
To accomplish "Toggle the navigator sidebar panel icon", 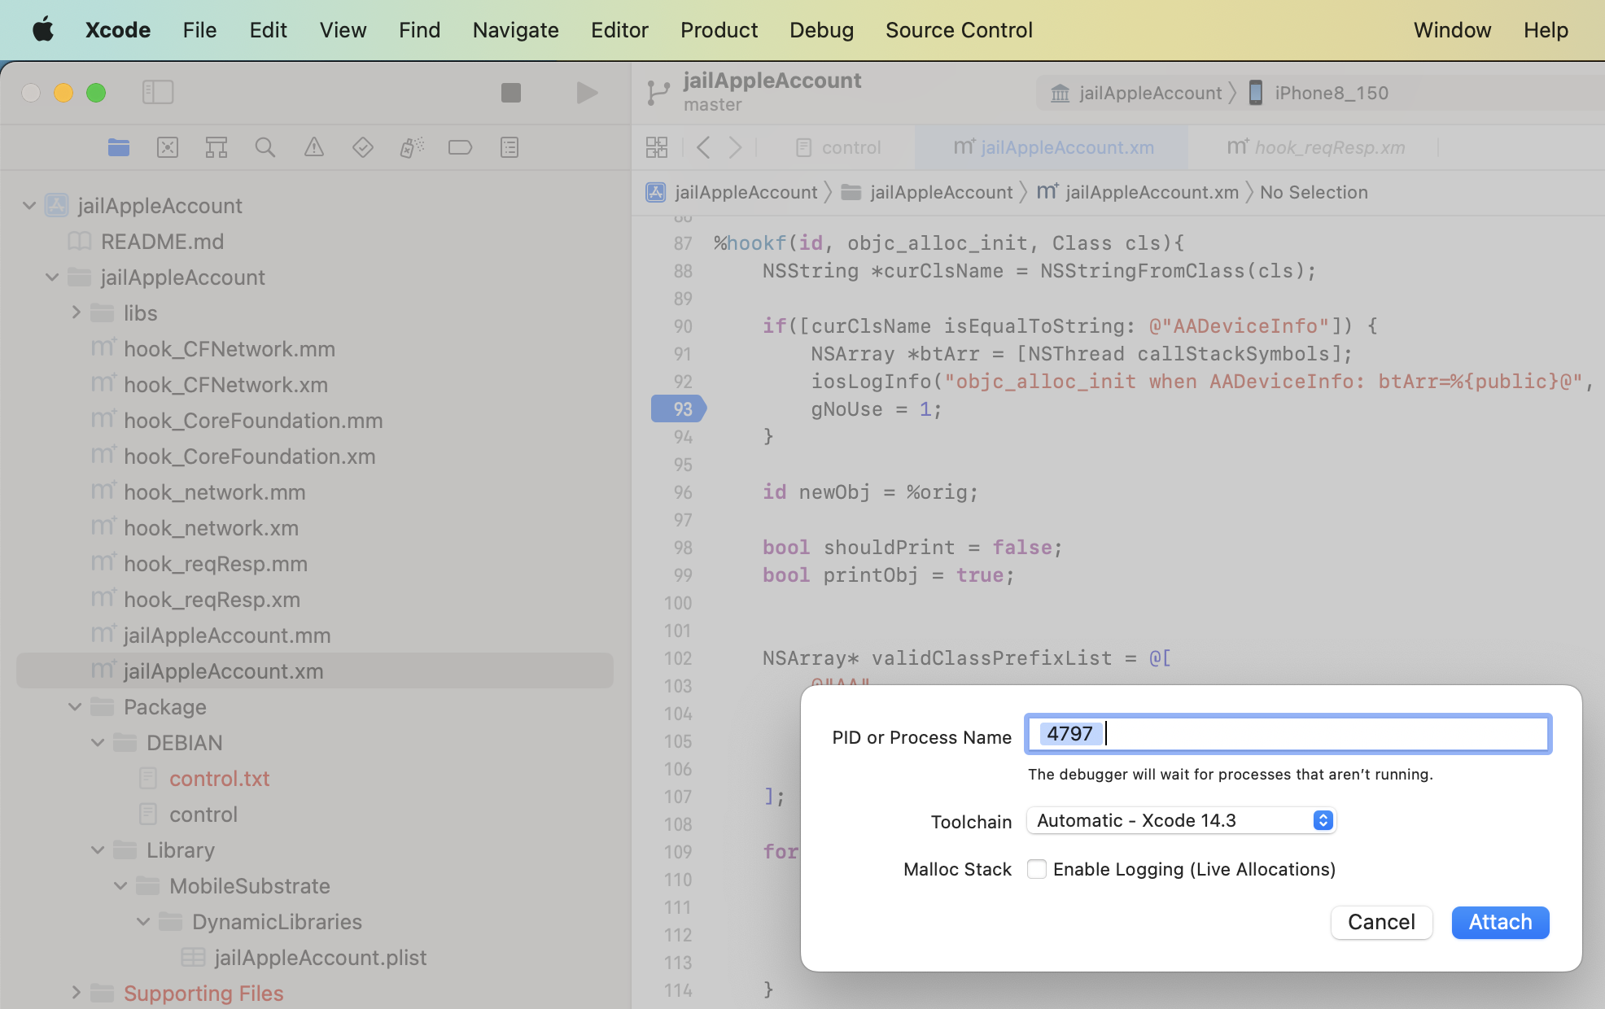I will [x=158, y=92].
